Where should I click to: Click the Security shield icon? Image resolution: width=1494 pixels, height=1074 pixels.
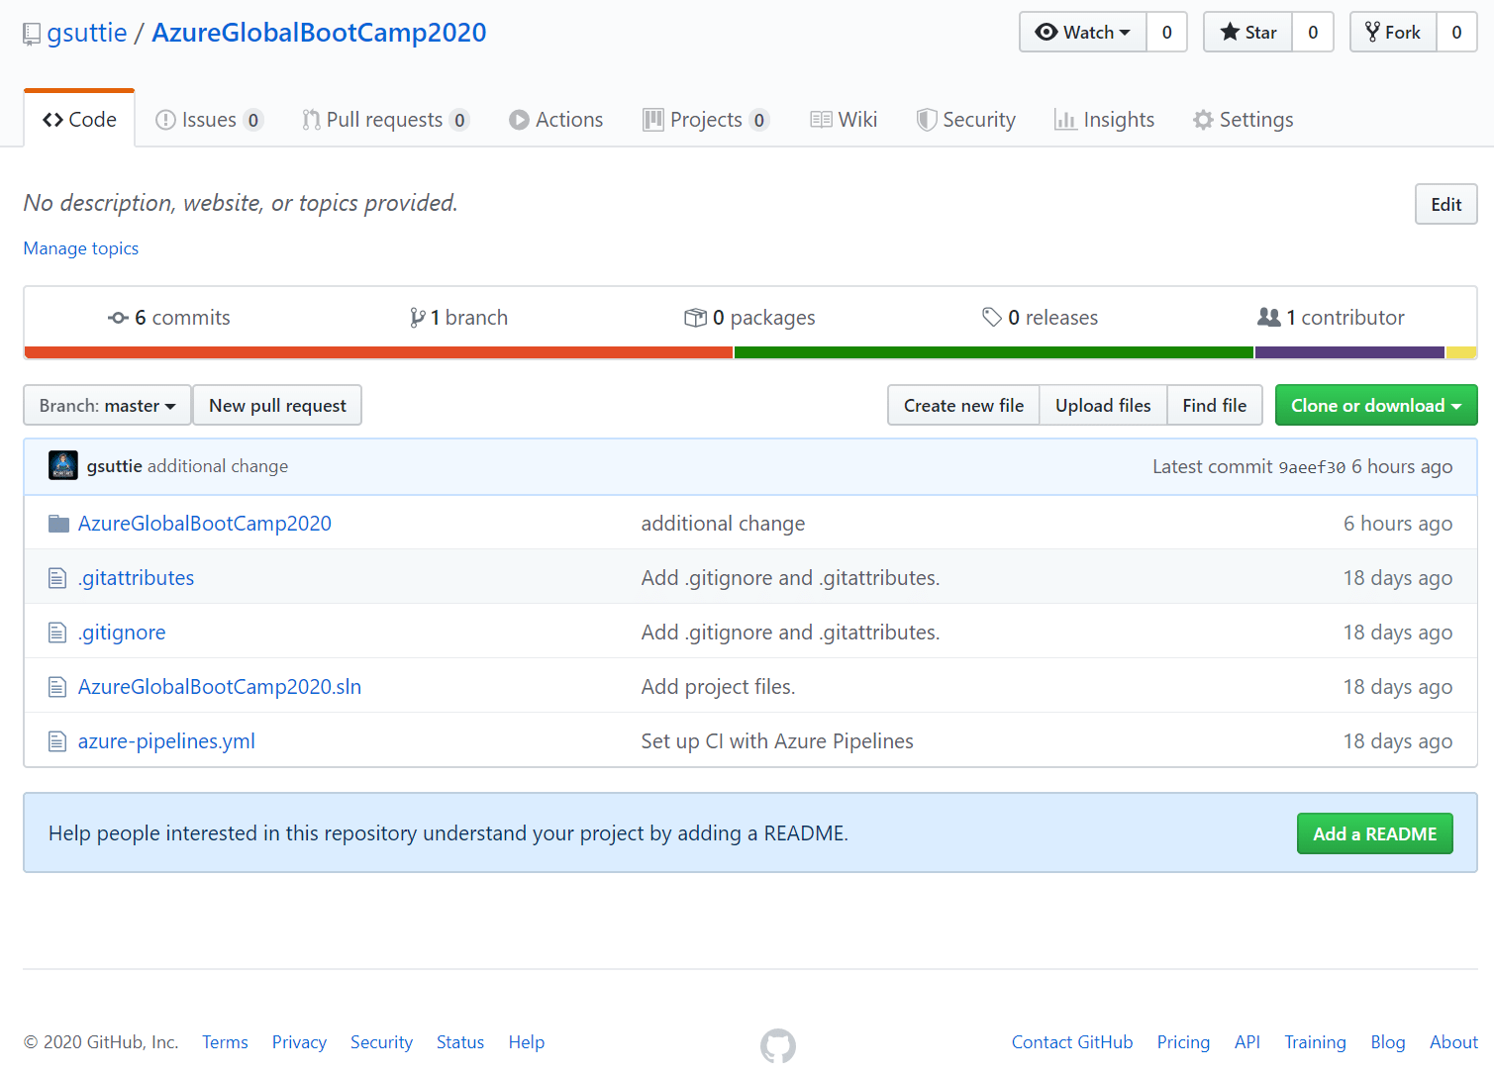point(927,120)
